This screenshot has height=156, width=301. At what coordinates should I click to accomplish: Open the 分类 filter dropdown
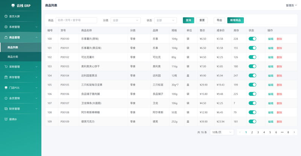126,20
